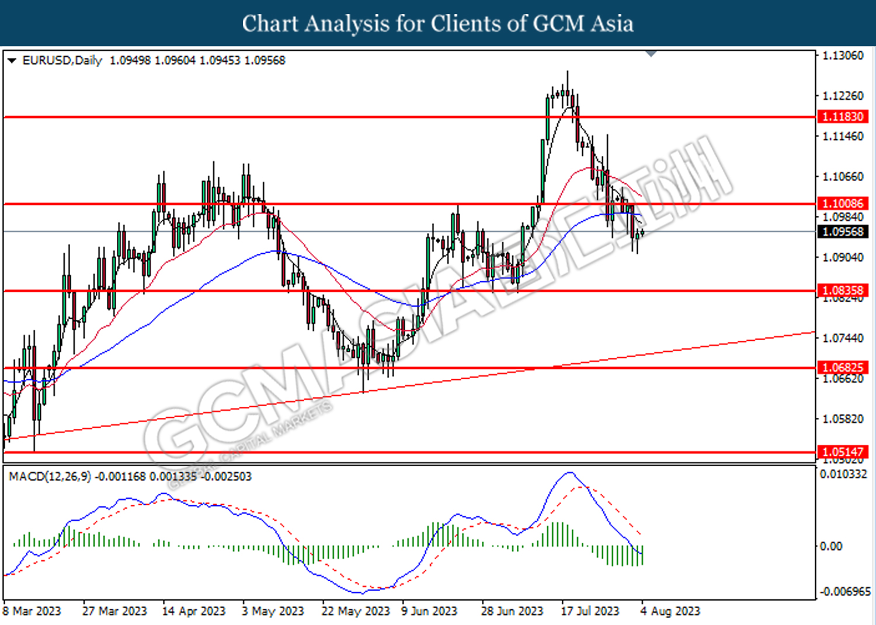Click the 27 Mar 2023 date label

[x=114, y=611]
